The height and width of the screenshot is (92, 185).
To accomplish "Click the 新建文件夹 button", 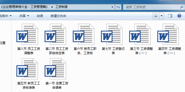I will point(58,16).
